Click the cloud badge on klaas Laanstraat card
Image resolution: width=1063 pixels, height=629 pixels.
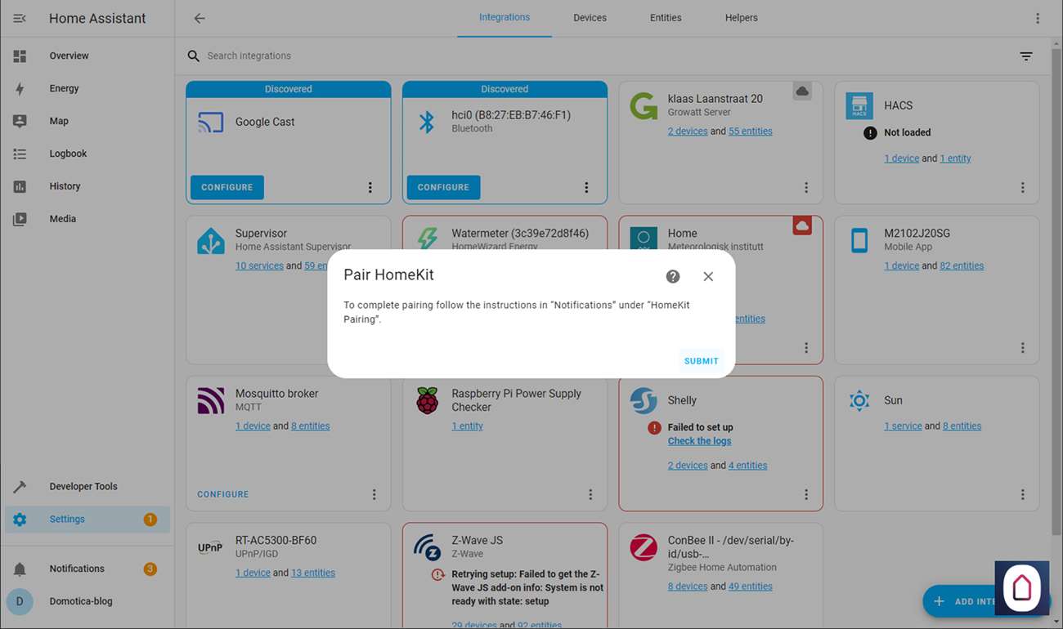coord(802,91)
